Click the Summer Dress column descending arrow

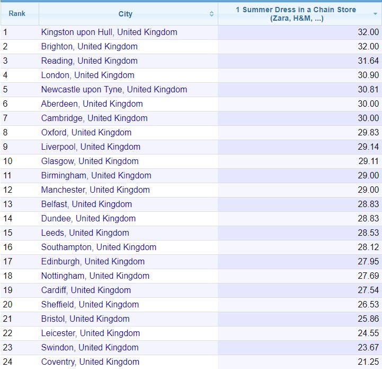[375, 14]
